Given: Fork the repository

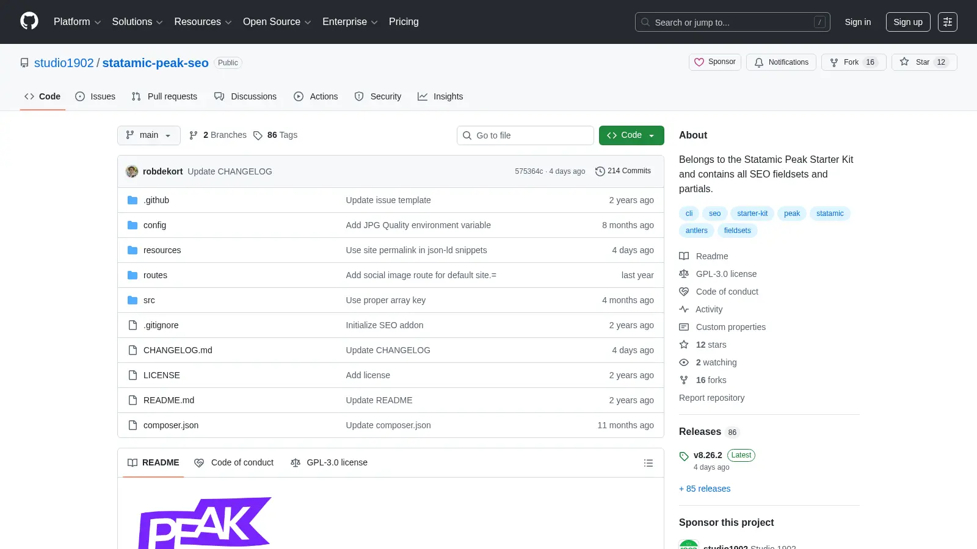Looking at the screenshot, I should coord(854,62).
